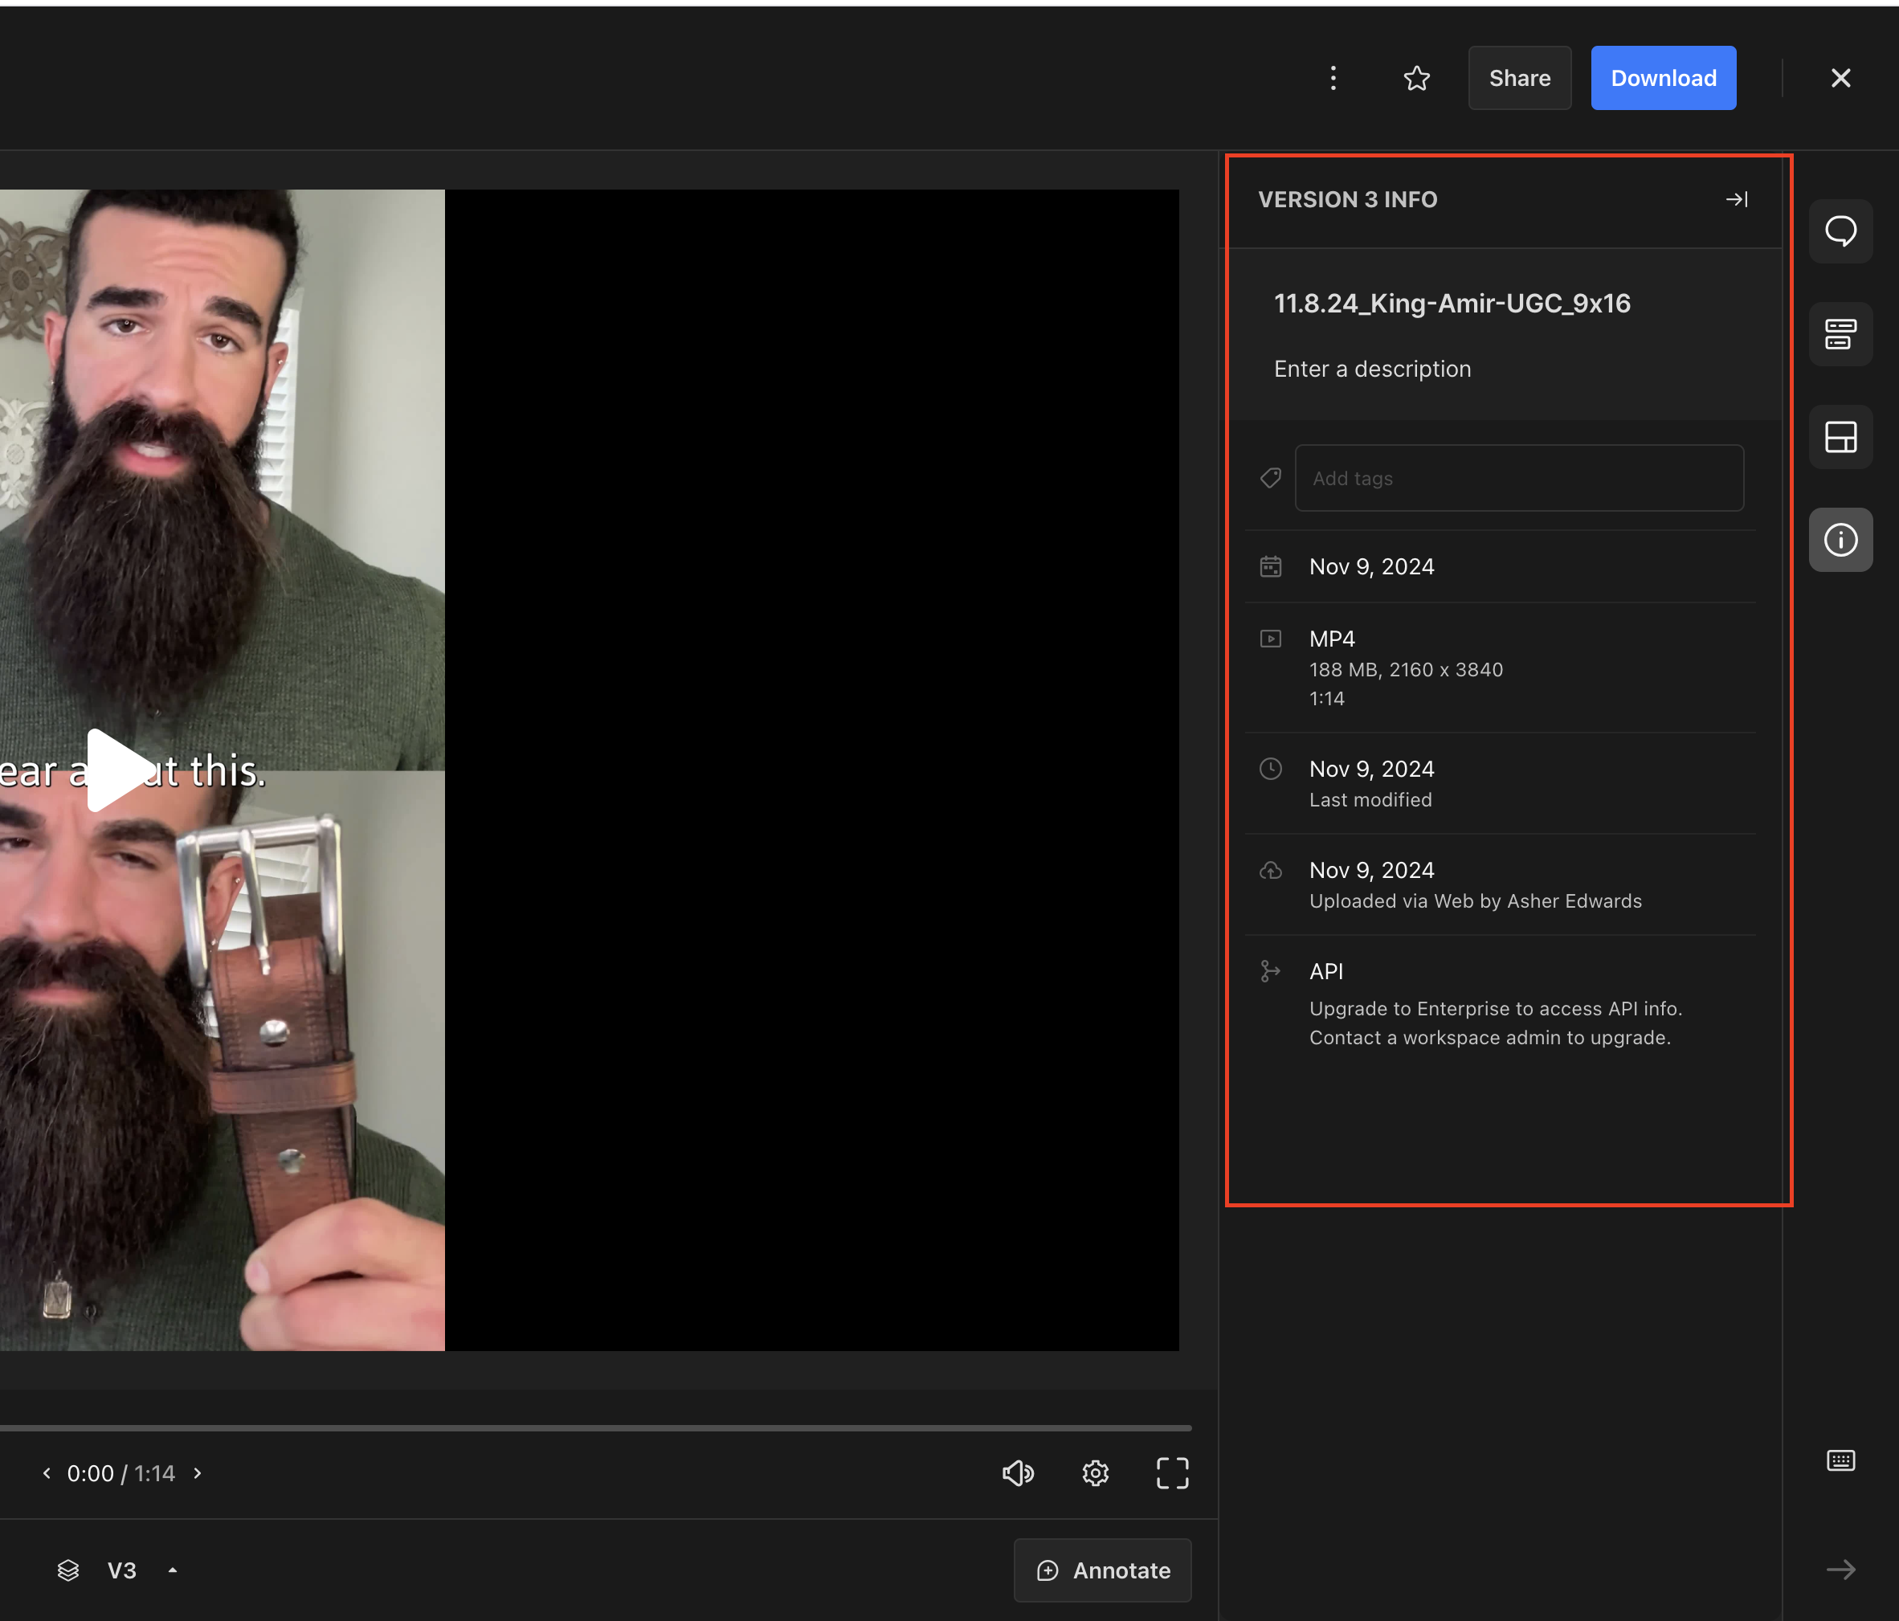This screenshot has height=1621, width=1899.
Task: Click the Add tags input field
Action: click(1517, 478)
